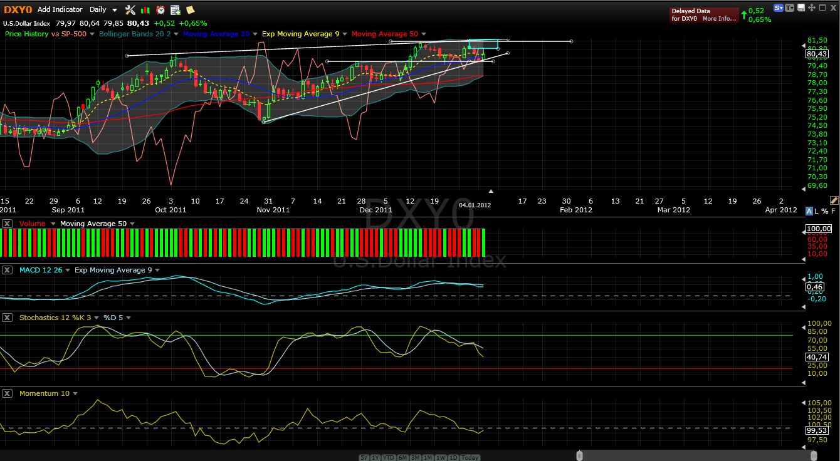Open the yellow sticky note icon
This screenshot has height=461, width=840.
point(190,9)
